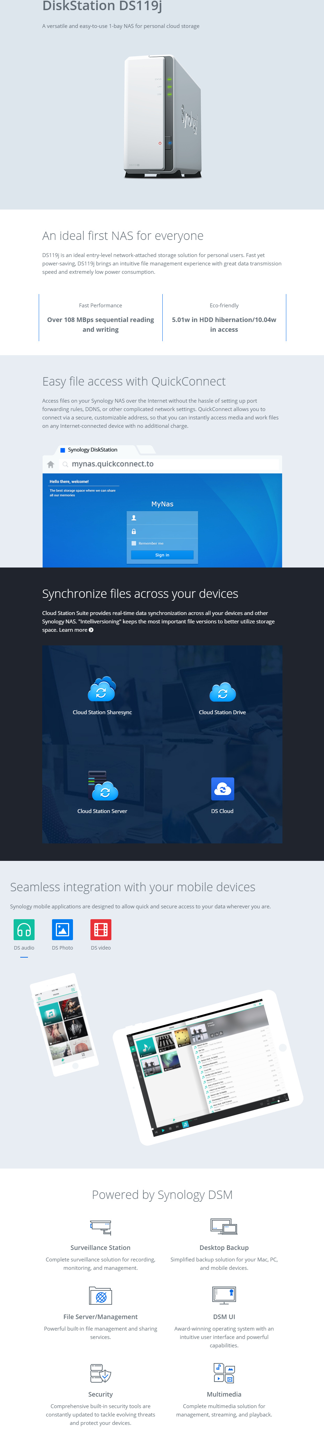Click the phone showing DS audio
Viewport: 324px width, 1442px height.
64,1024
